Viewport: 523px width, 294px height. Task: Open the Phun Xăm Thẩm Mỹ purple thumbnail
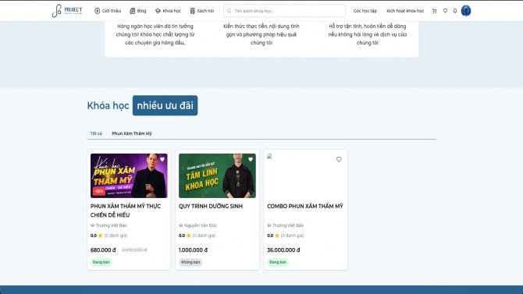pos(129,175)
